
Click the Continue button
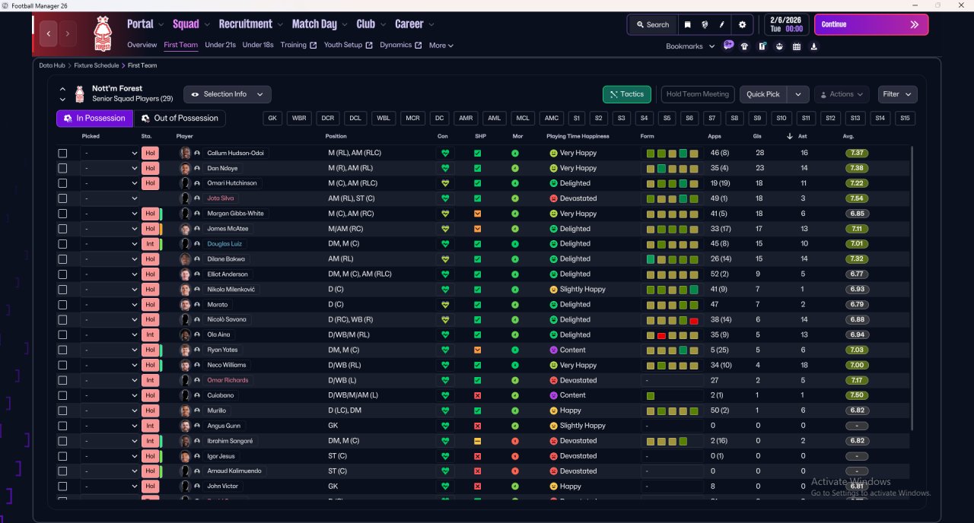click(x=871, y=24)
